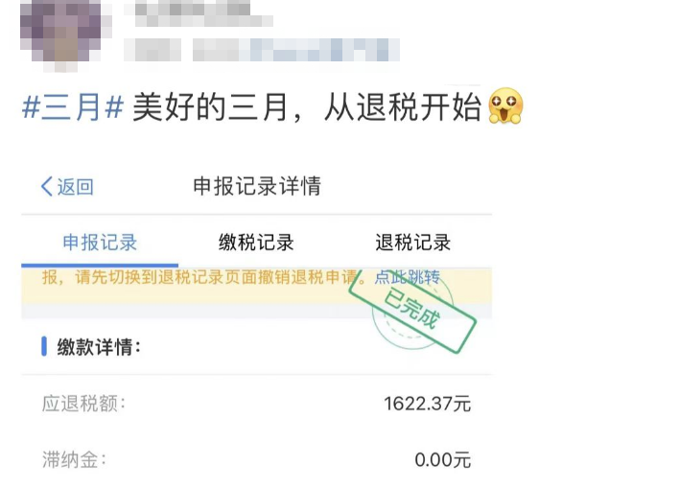679x488 pixels.
Task: Tap the 申报记录详情 page title
Action: [257, 186]
